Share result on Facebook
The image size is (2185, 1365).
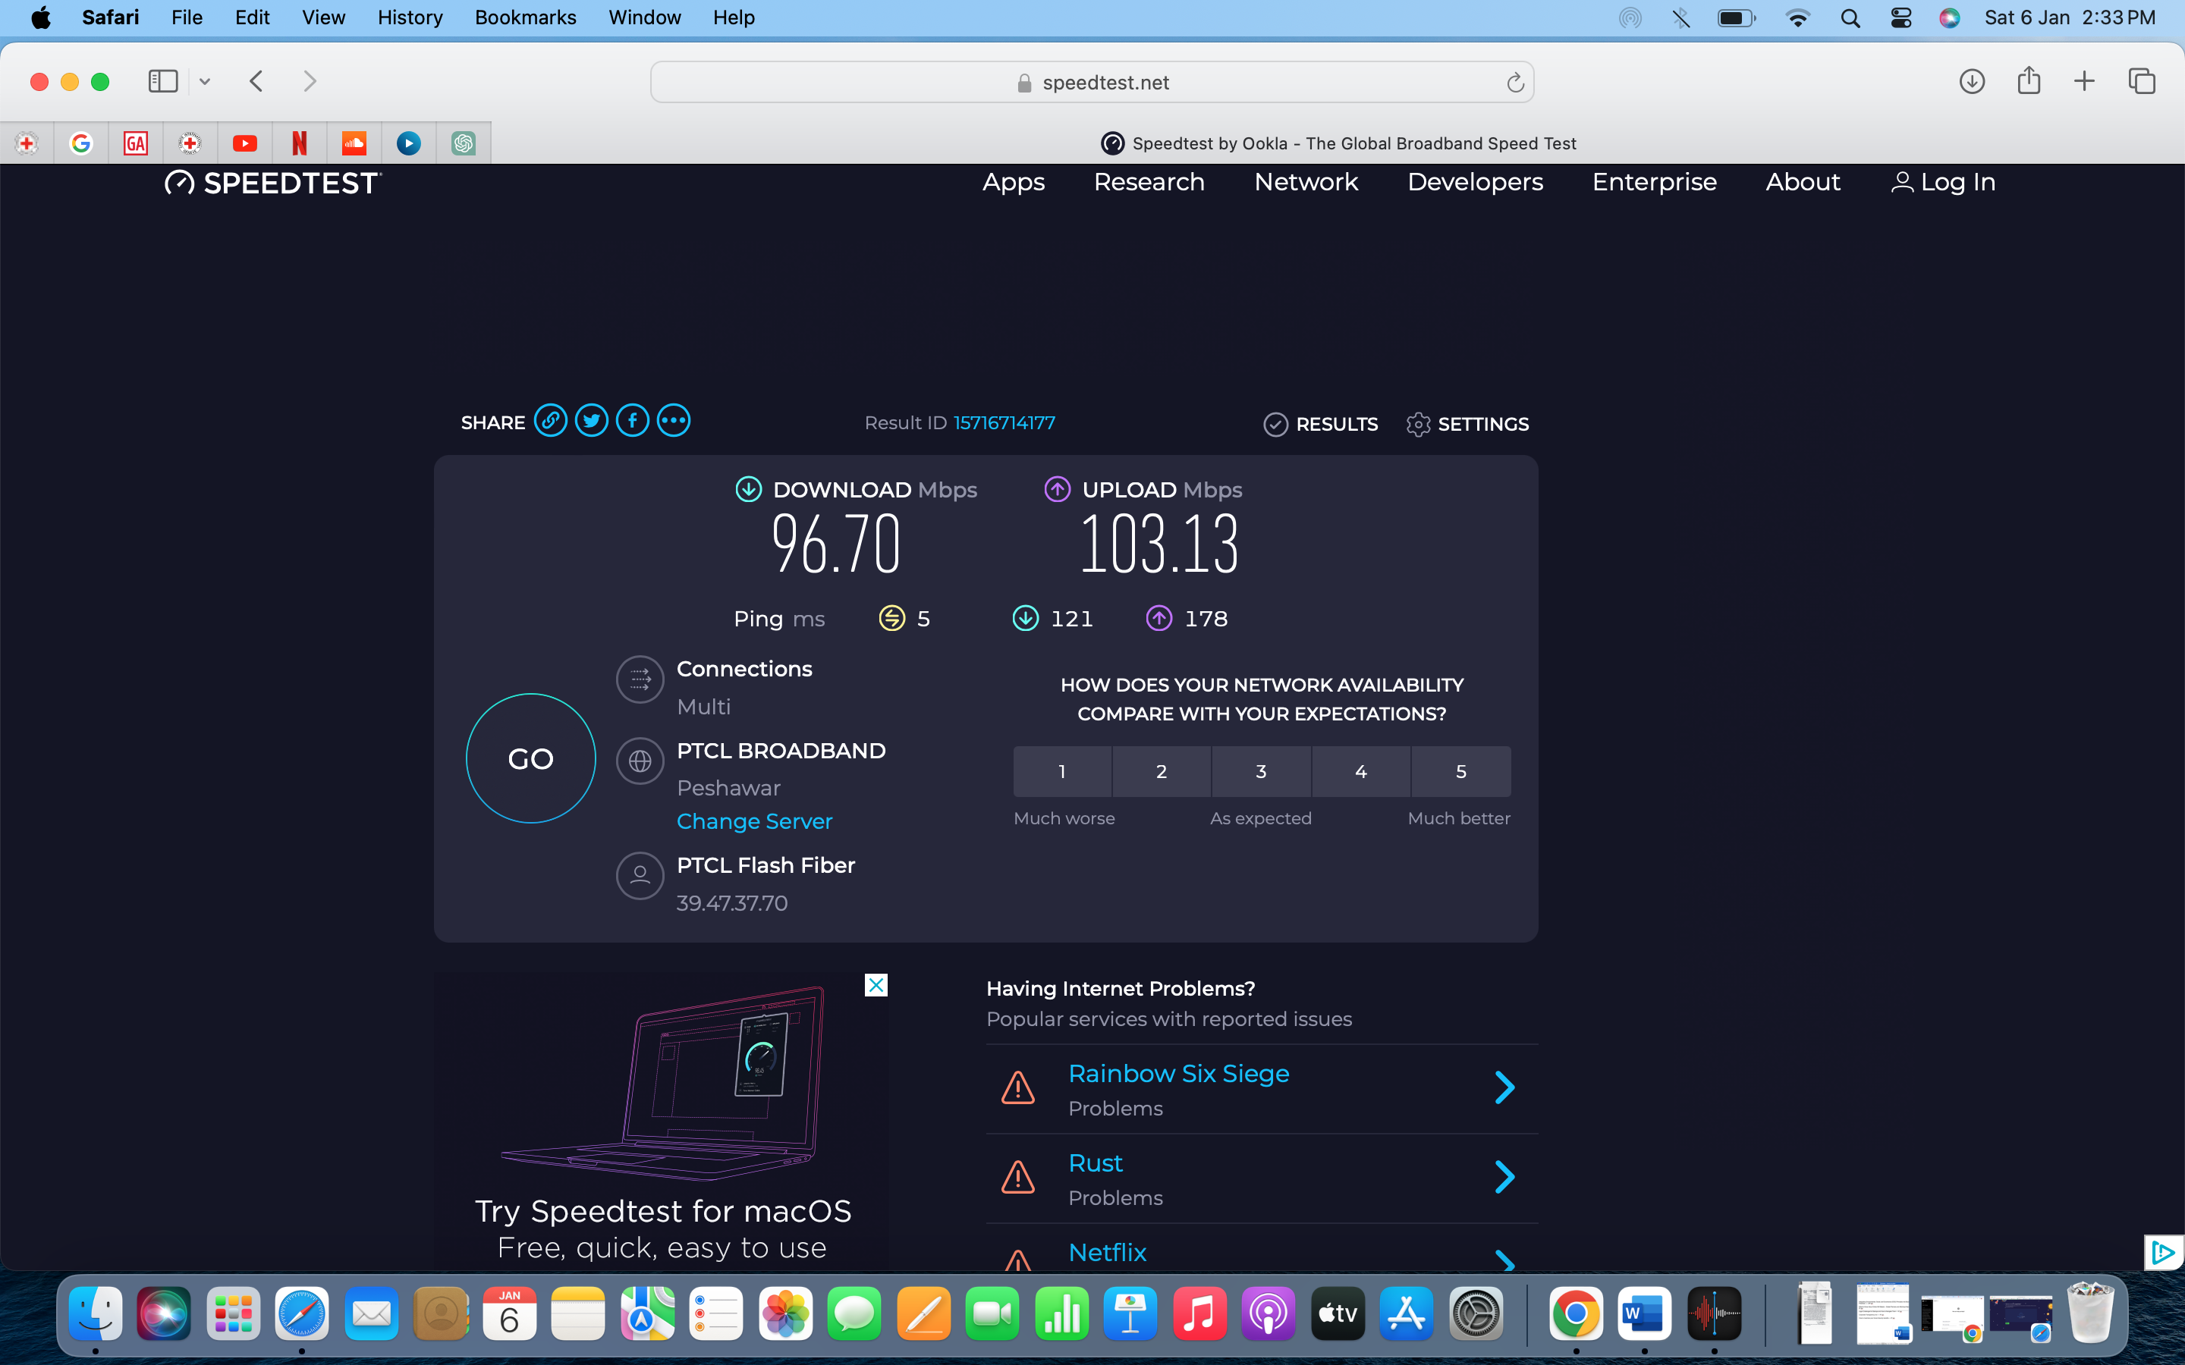click(x=632, y=421)
